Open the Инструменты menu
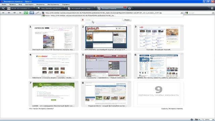Screen dimensions: 215x121 [x=53, y=4]
